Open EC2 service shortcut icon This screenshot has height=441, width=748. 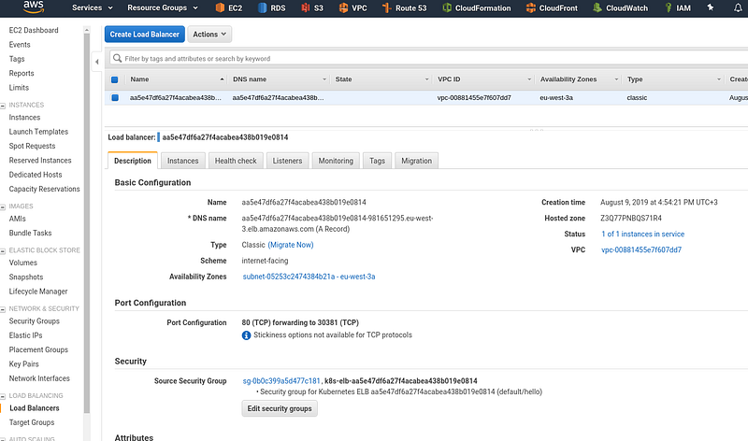(220, 7)
